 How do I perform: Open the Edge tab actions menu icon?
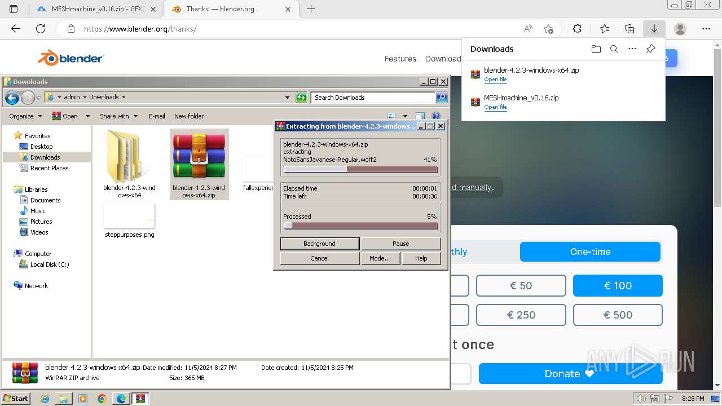[x=14, y=9]
